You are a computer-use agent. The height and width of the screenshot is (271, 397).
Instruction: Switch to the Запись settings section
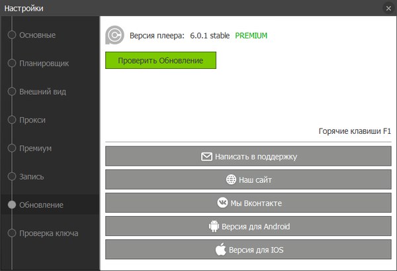pos(32,177)
